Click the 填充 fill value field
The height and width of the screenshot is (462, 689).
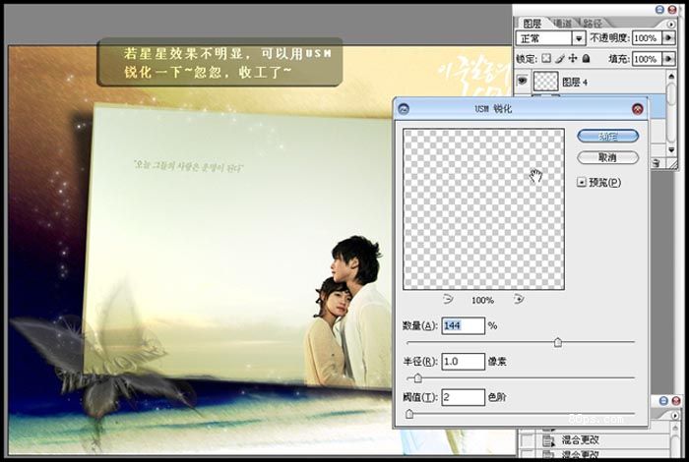pyautogui.click(x=647, y=59)
